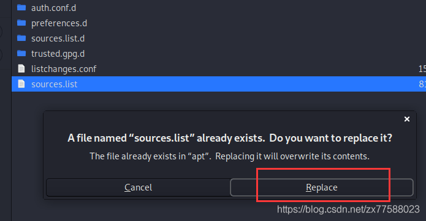Screen dimensions: 426x221
Task: Close the replace dialog with the X
Action: click(x=407, y=119)
